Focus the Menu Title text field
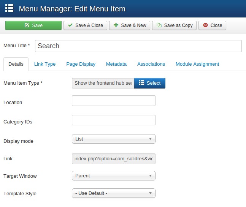The width and height of the screenshot is (246, 207). (x=138, y=46)
